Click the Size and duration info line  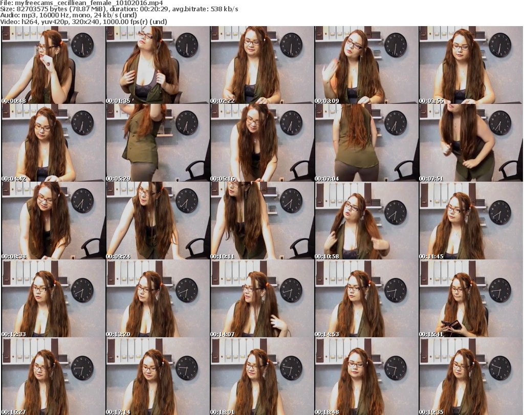pyautogui.click(x=119, y=9)
